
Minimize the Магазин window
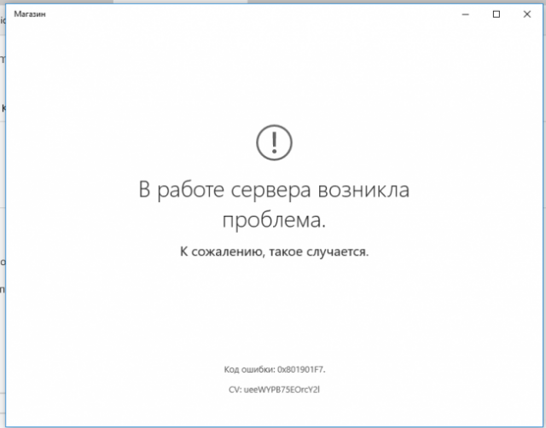point(466,14)
